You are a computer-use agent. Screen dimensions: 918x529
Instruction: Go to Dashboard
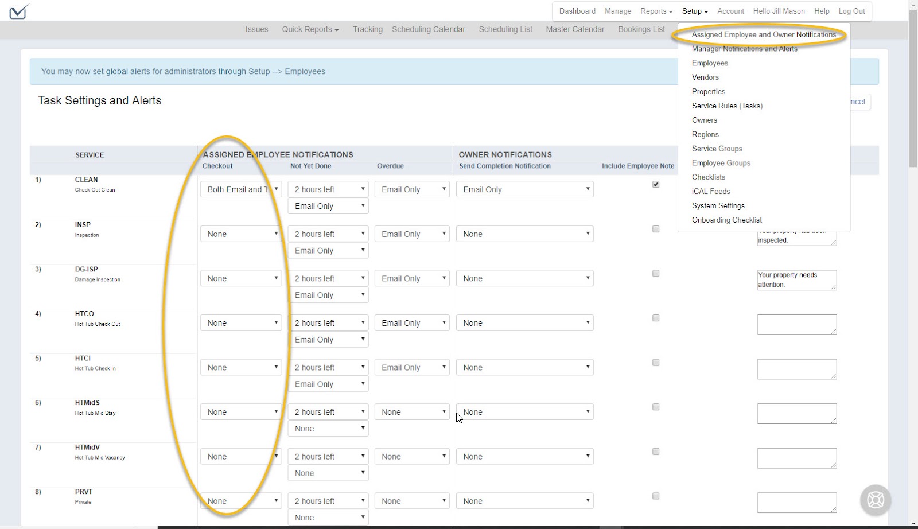tap(577, 11)
